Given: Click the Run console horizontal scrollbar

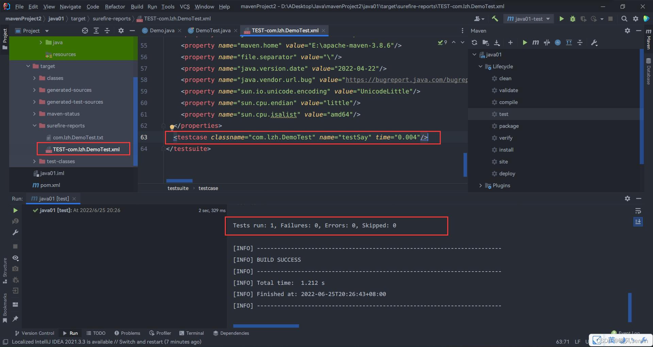Looking at the screenshot, I should point(266,326).
